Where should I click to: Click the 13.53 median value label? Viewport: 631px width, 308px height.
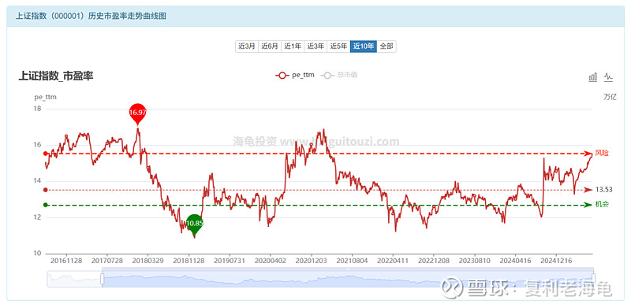(604, 189)
